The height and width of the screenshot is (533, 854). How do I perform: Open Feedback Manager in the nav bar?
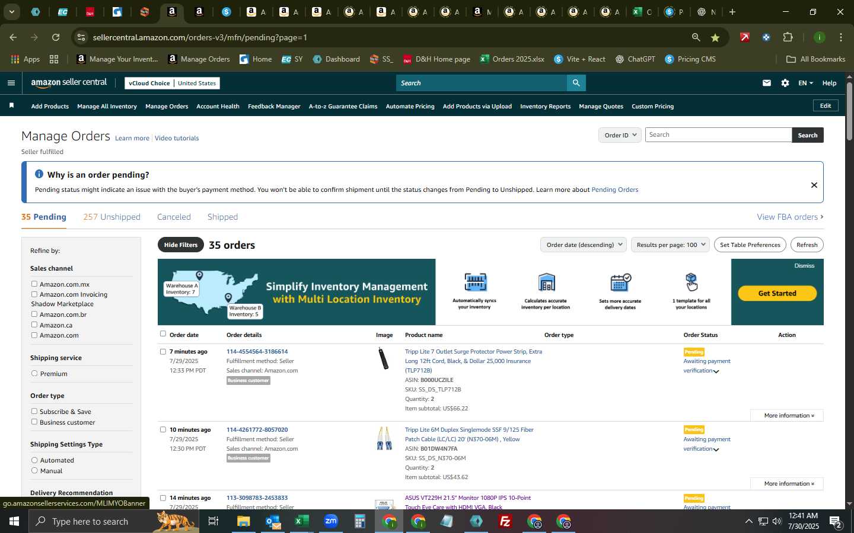(274, 107)
